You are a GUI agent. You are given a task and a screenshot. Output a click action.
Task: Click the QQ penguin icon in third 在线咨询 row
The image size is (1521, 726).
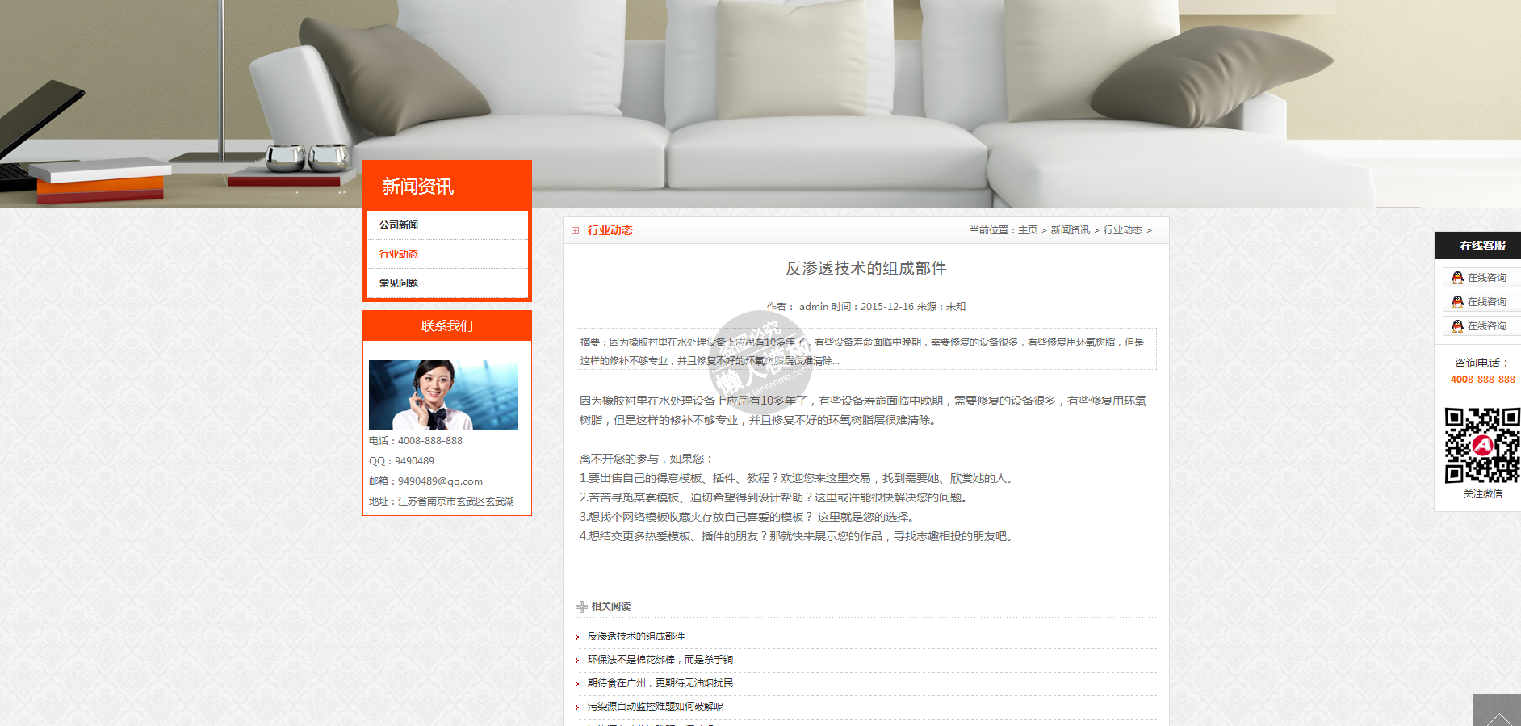click(1457, 326)
